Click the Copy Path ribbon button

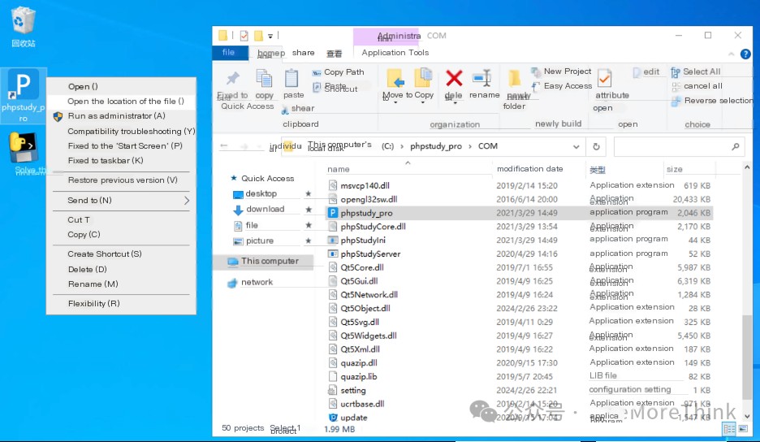pos(339,72)
